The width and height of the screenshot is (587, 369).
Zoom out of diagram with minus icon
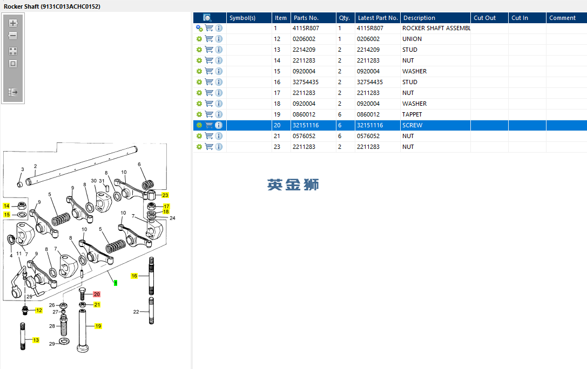pos(13,36)
